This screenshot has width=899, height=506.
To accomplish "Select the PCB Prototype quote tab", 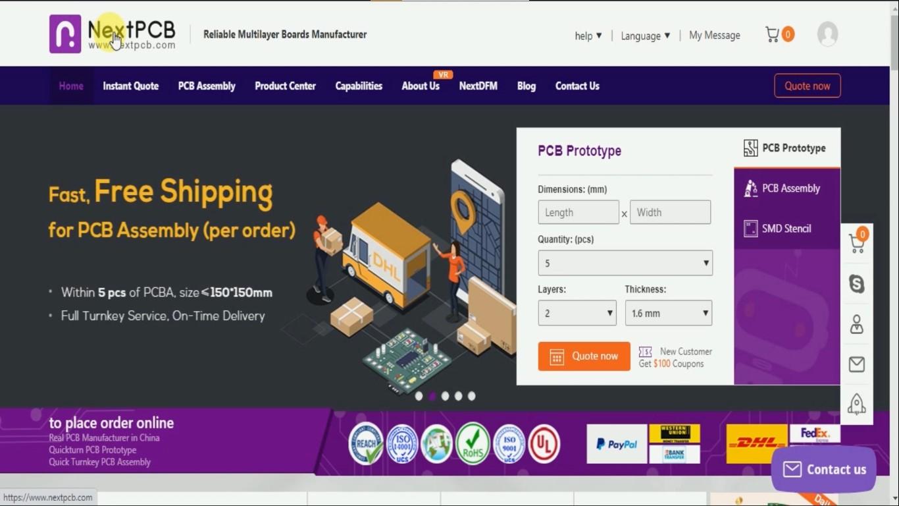I will (787, 148).
